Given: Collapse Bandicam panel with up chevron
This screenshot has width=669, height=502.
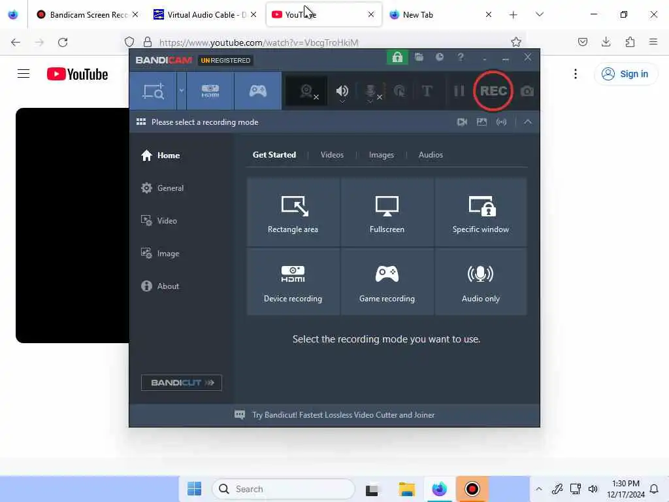Looking at the screenshot, I should coord(528,122).
